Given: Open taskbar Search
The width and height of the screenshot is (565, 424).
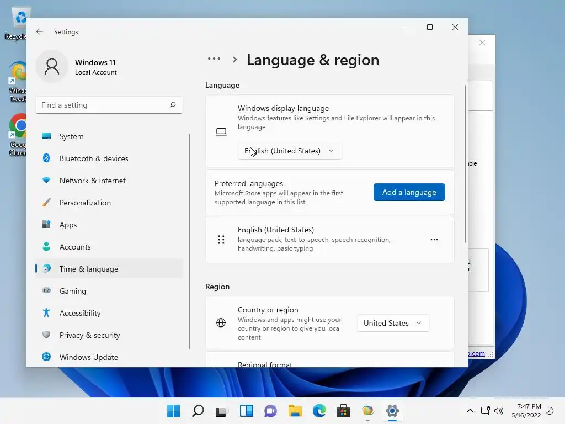Looking at the screenshot, I should pos(198,411).
